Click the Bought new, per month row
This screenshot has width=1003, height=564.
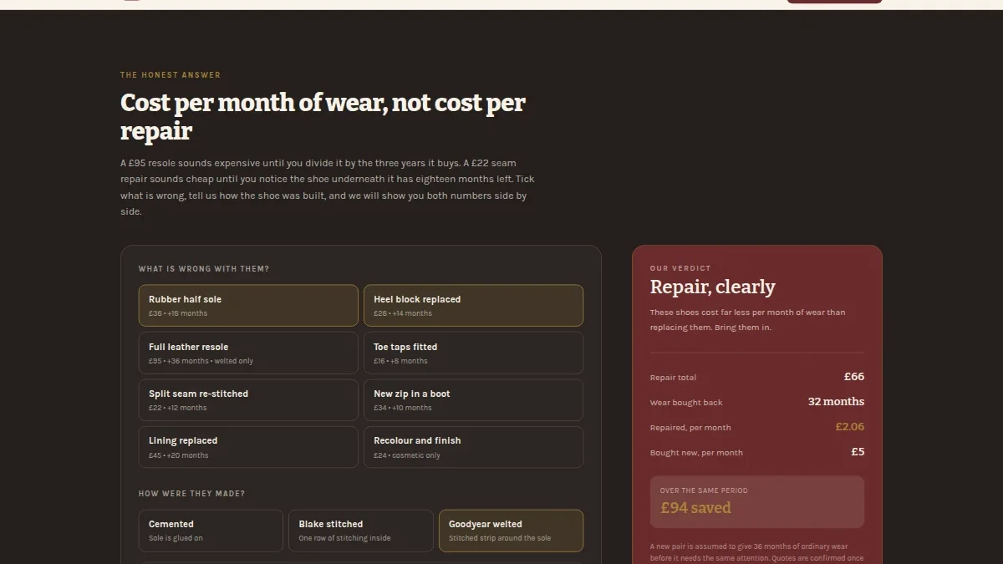click(x=757, y=452)
